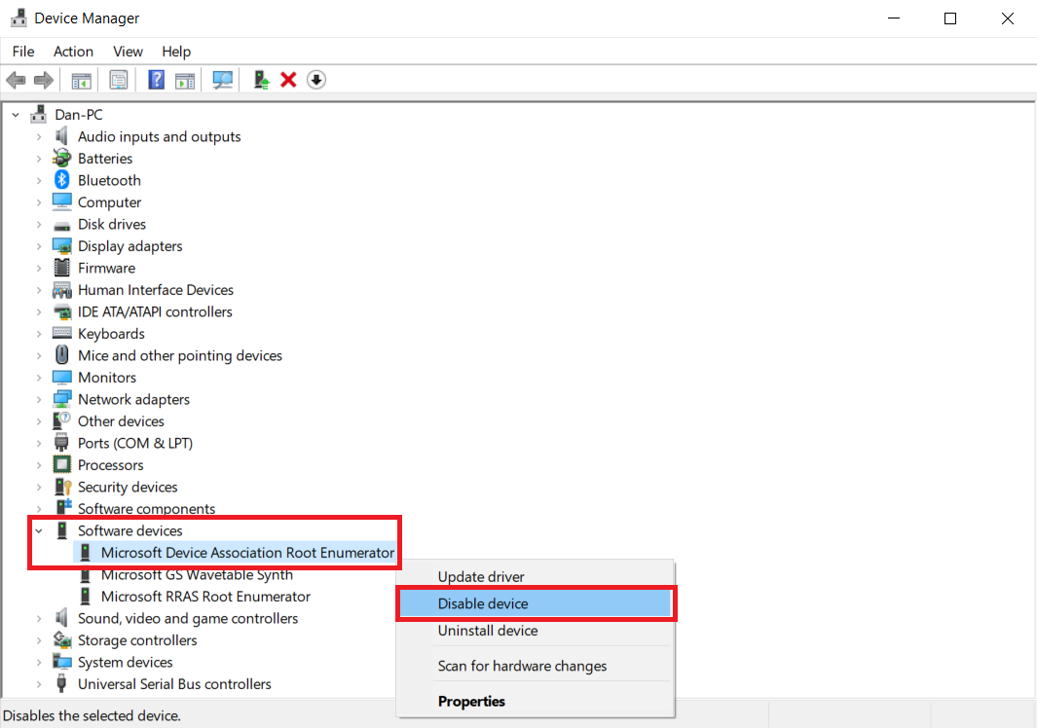Click the Display adapters icon
The height and width of the screenshot is (728, 1037).
pyautogui.click(x=62, y=246)
